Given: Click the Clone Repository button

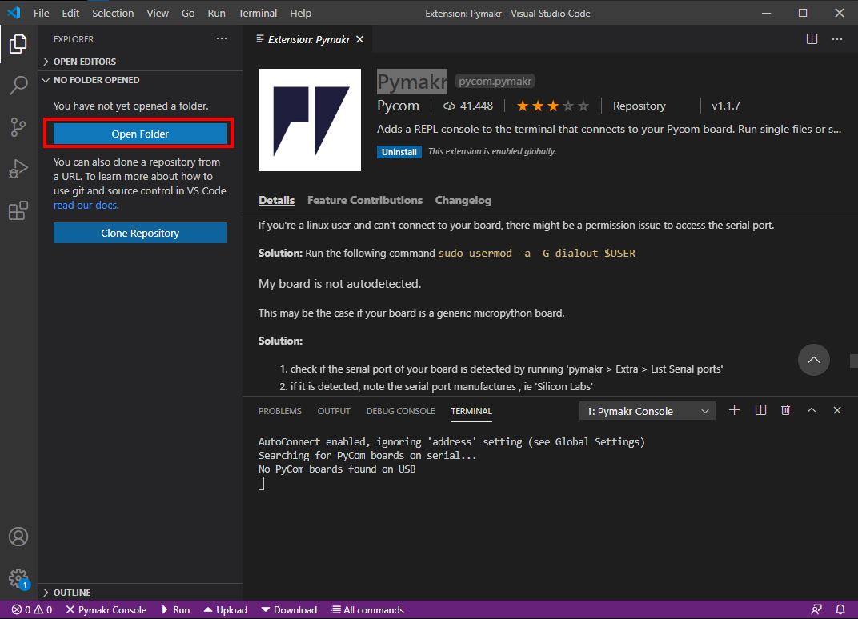Looking at the screenshot, I should point(139,233).
